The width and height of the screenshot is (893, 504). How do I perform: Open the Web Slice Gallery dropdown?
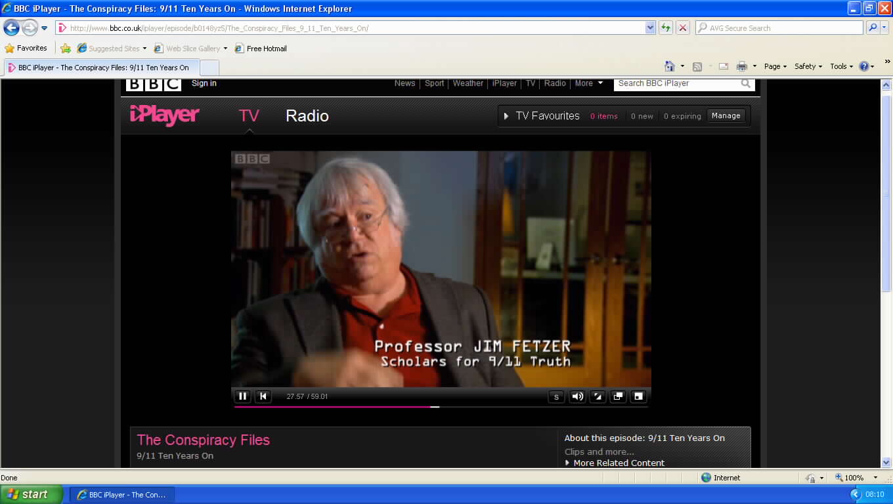[x=190, y=48]
